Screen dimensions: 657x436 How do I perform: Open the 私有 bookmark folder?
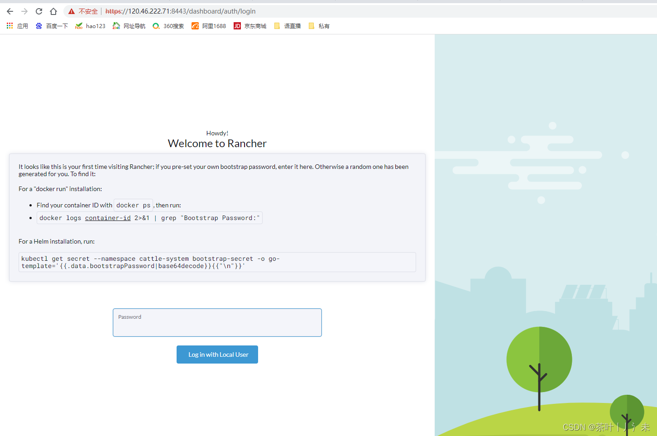[x=319, y=26]
